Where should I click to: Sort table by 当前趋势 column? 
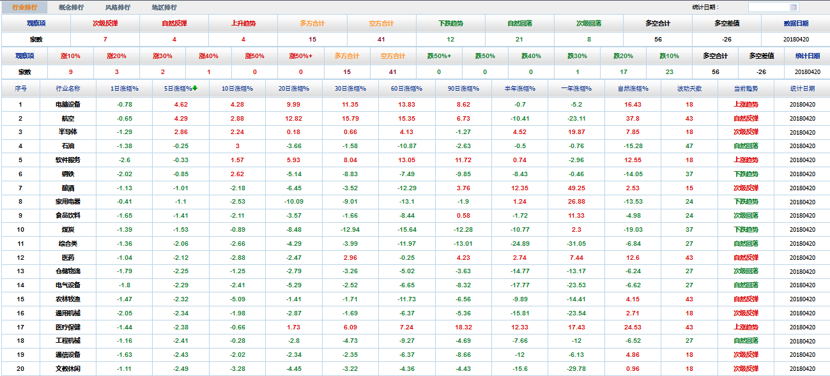pyautogui.click(x=746, y=88)
